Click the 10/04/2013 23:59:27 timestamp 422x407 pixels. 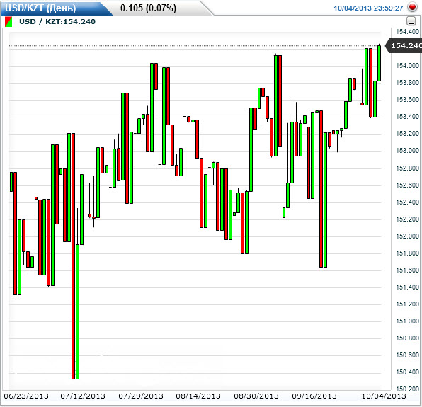(368, 8)
